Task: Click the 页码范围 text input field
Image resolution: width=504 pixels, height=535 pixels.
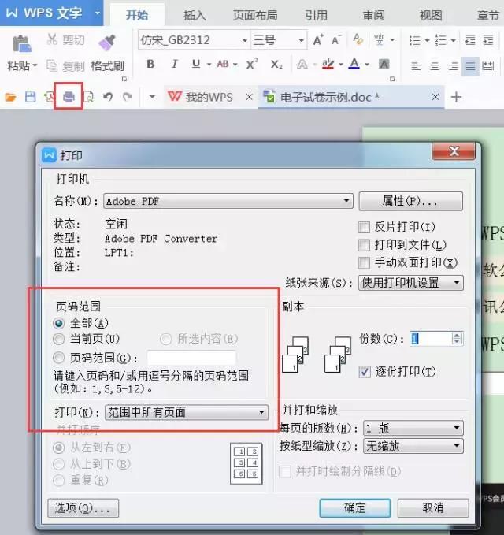Action: 191,358
